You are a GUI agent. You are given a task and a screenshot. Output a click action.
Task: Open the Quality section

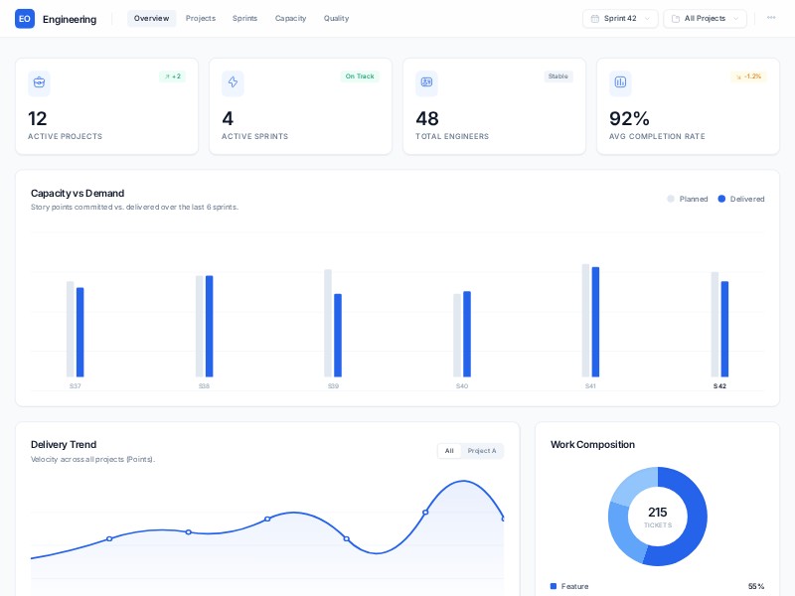tap(336, 18)
